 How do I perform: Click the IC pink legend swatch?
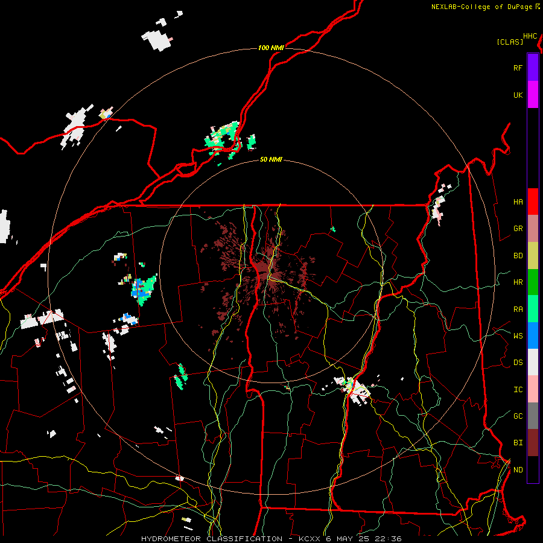click(x=533, y=389)
